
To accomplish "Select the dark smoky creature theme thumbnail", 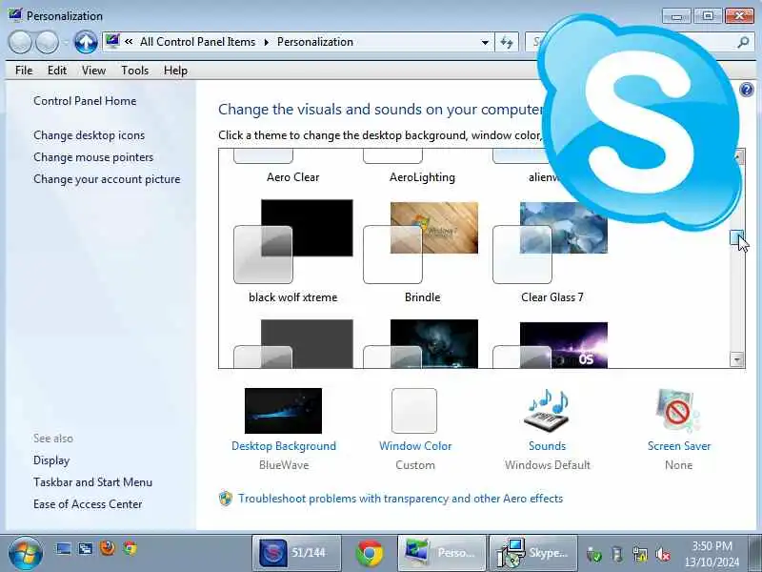I will [421, 343].
